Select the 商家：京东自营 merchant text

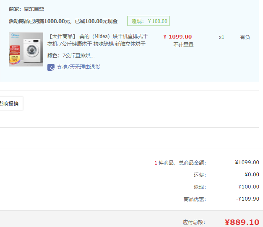tap(26, 9)
